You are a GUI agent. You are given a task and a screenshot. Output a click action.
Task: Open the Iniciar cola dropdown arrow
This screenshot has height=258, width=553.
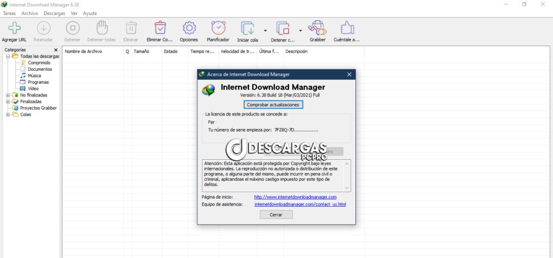coord(265,30)
